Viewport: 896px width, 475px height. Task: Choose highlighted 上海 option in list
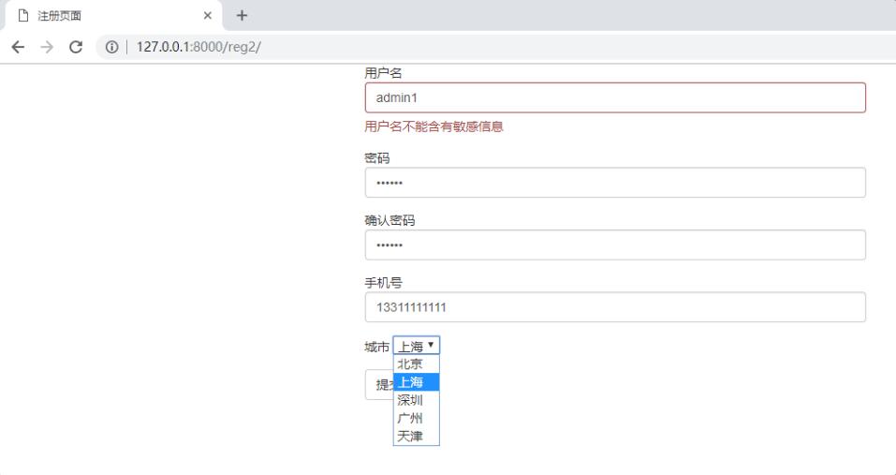(x=417, y=382)
